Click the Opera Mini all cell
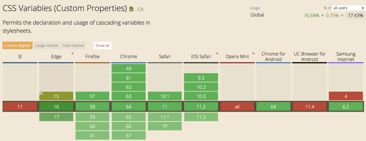The width and height of the screenshot is (366, 141). point(237,107)
